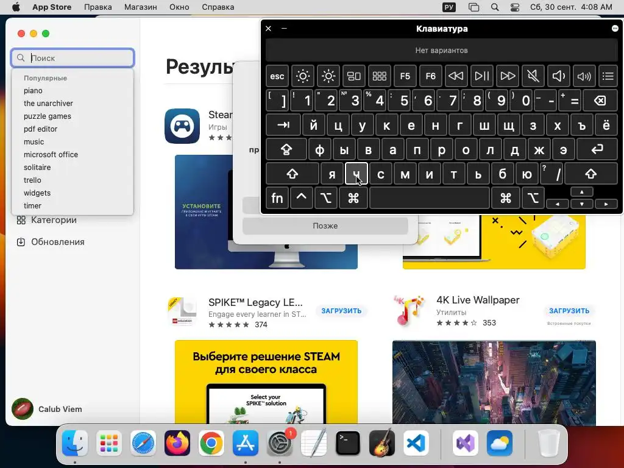Toggle the left Option key
Viewport: 624px width, 468px height.
point(325,198)
